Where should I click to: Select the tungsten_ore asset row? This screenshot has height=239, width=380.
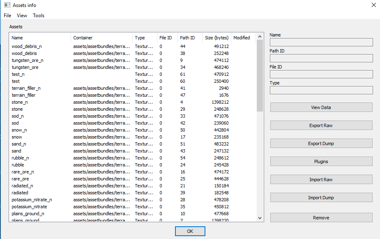click(x=133, y=67)
